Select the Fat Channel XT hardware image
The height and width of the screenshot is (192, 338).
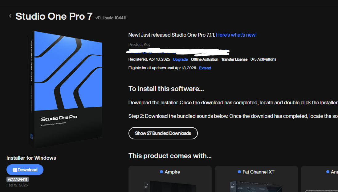tap(256, 185)
